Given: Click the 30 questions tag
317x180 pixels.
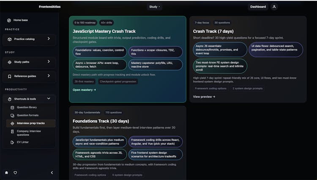Looking at the screenshot, I should 222,23.
